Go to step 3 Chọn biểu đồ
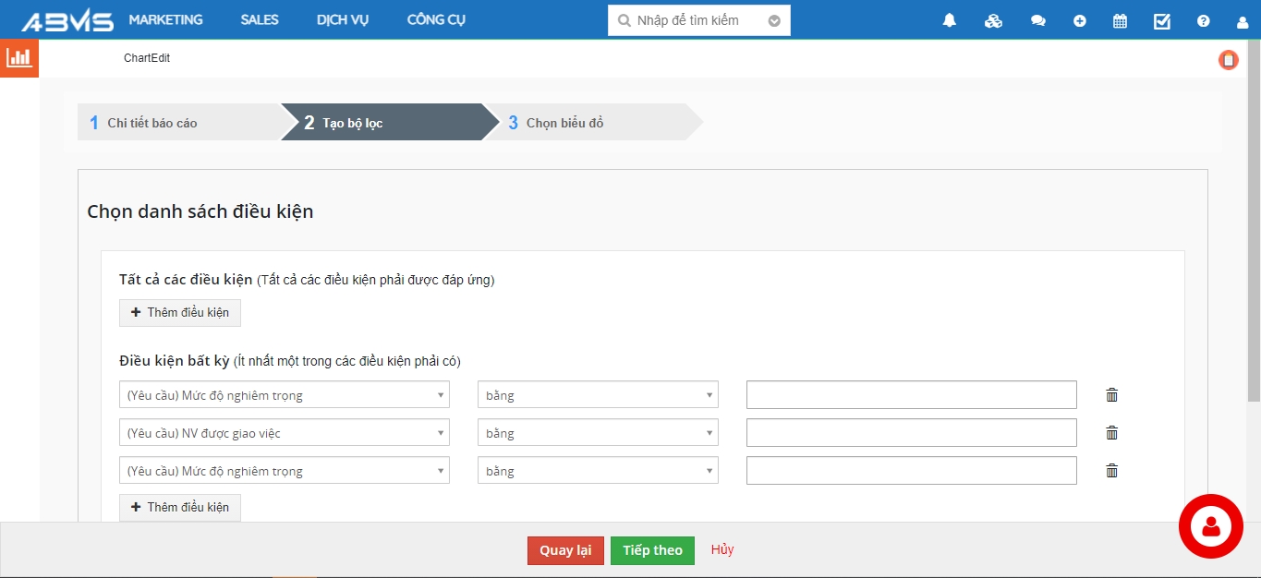 coord(564,123)
